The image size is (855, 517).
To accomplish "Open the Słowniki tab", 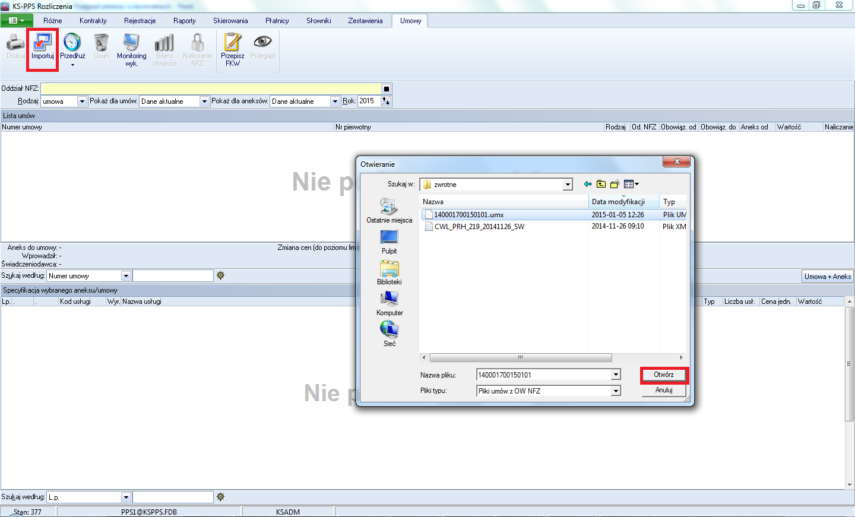I will point(319,21).
